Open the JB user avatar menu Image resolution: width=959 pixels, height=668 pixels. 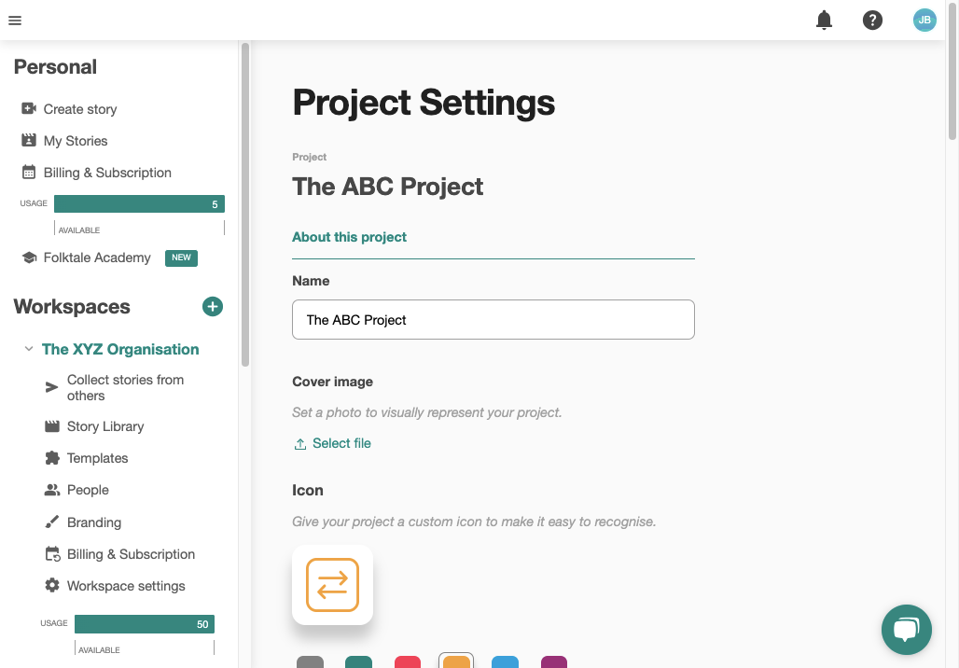(x=924, y=21)
